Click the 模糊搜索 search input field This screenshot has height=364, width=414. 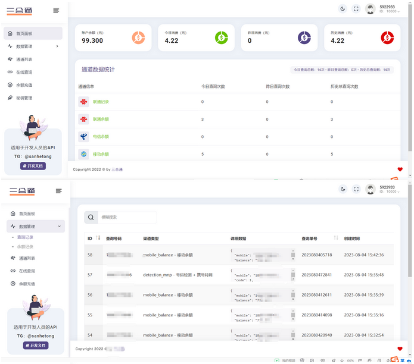(127, 218)
